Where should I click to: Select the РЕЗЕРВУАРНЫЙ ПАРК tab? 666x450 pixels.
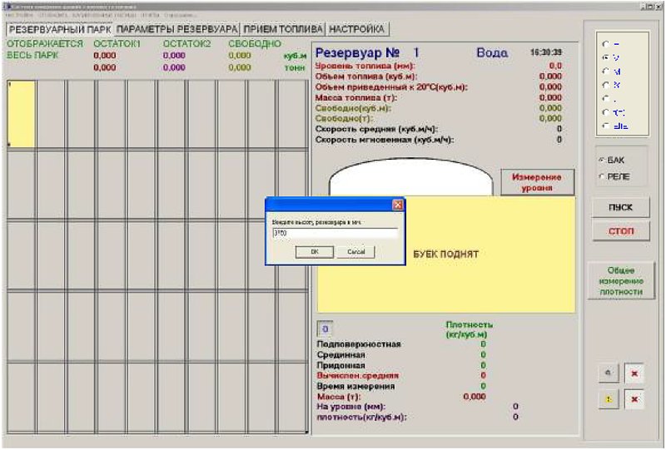coord(60,29)
